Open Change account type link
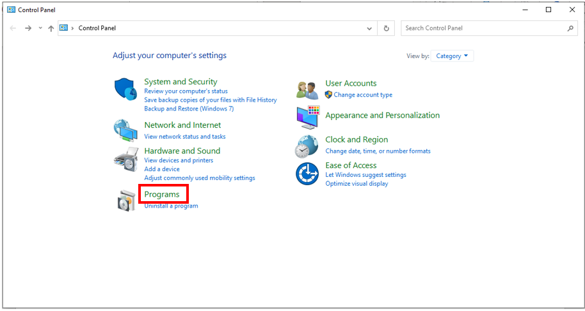585x311 pixels. pyautogui.click(x=363, y=95)
